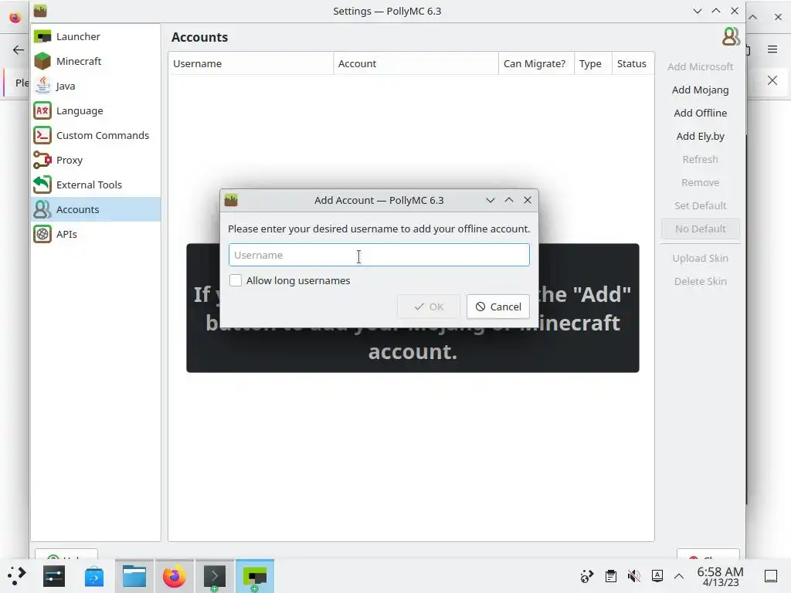This screenshot has height=593, width=791.
Task: Select the Accounts people icon in sidebar
Action: click(x=42, y=210)
